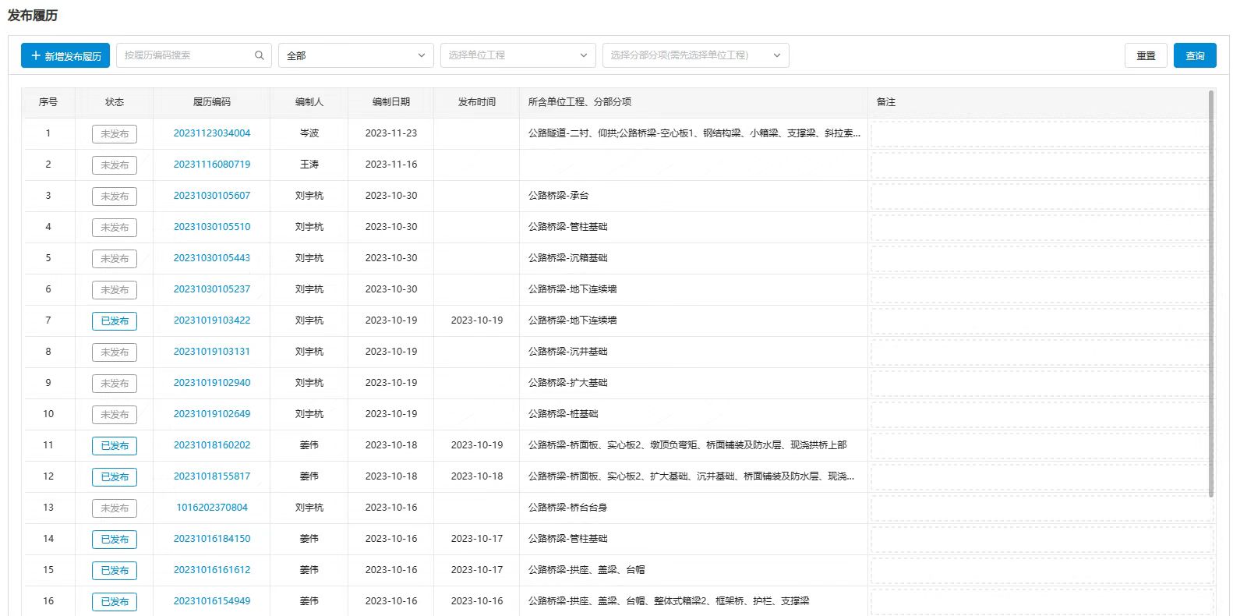This screenshot has height=616, width=1233.
Task: Click the 发布履历 page title
Action: point(33,16)
